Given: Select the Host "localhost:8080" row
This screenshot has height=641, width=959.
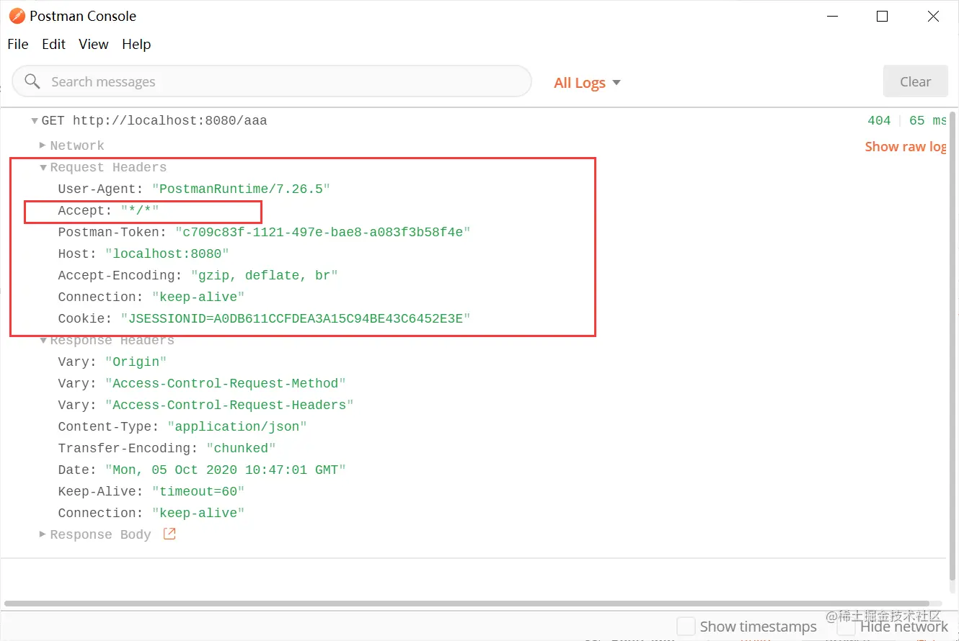Looking at the screenshot, I should 143,254.
